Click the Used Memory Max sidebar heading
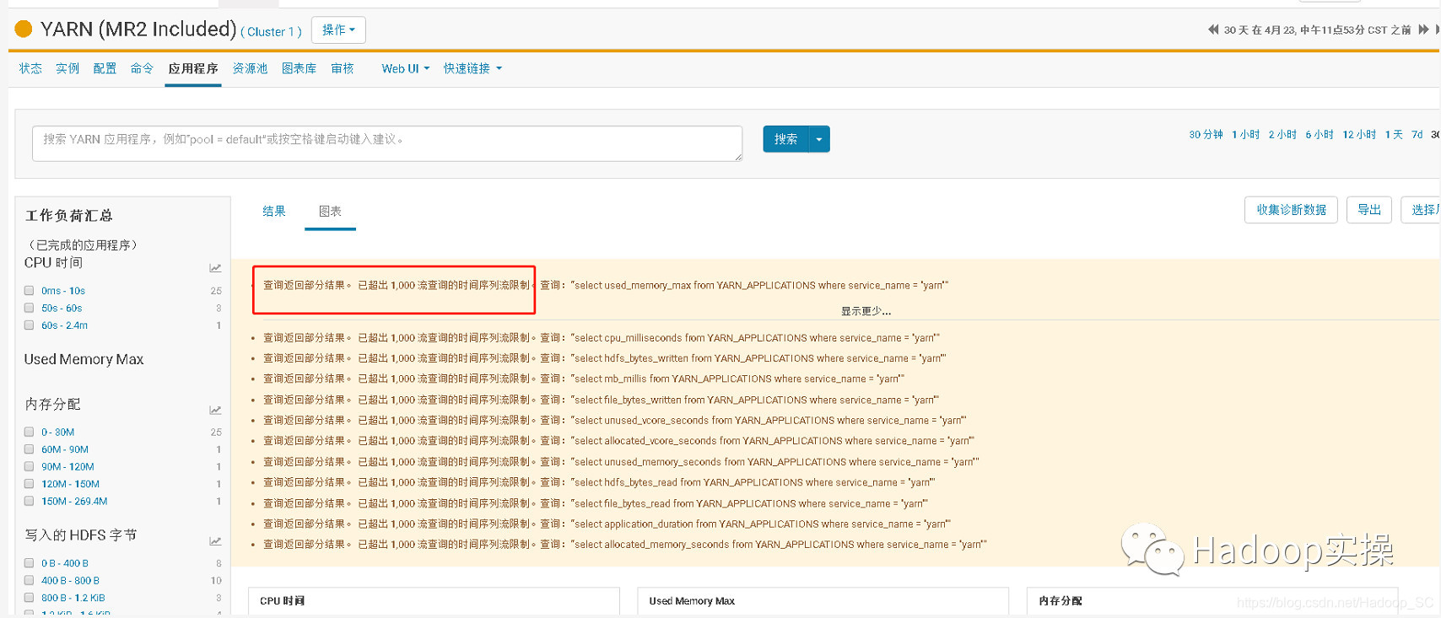Screen dimensions: 1441x618 click(x=84, y=359)
